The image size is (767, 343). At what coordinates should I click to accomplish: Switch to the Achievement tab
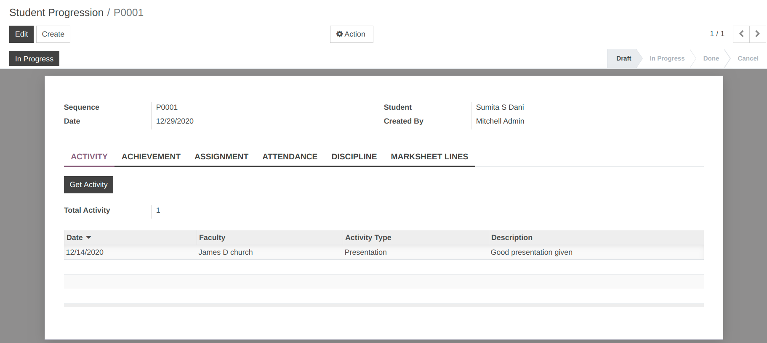point(151,157)
